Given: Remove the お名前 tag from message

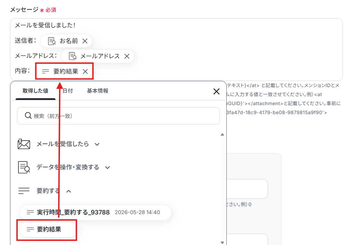Looking at the screenshot, I should click(x=85, y=41).
